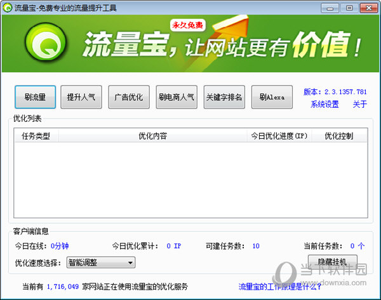Image resolution: width=381 pixels, height=300 pixels.
Task: Expand the 优化速度选择 dropdown
Action: click(101, 263)
